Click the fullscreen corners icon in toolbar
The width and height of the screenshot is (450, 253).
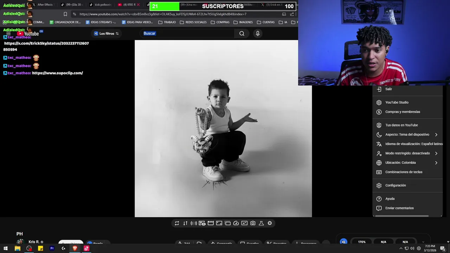tap(219, 223)
